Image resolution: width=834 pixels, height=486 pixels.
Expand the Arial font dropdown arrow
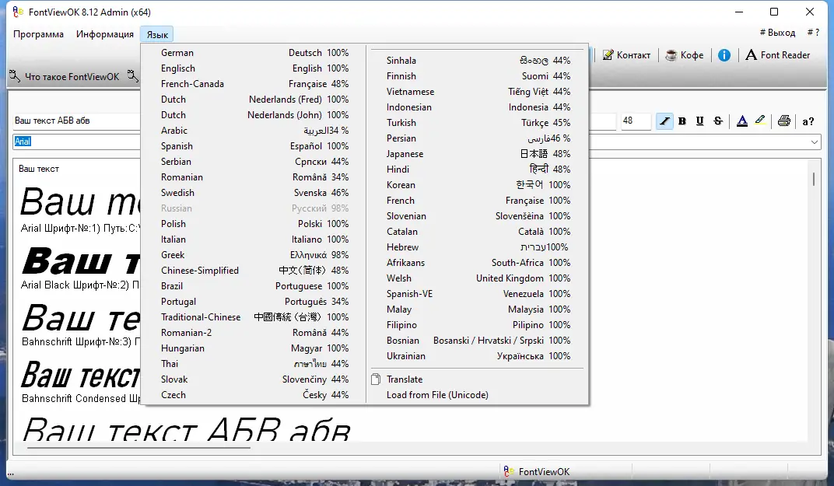coord(815,142)
